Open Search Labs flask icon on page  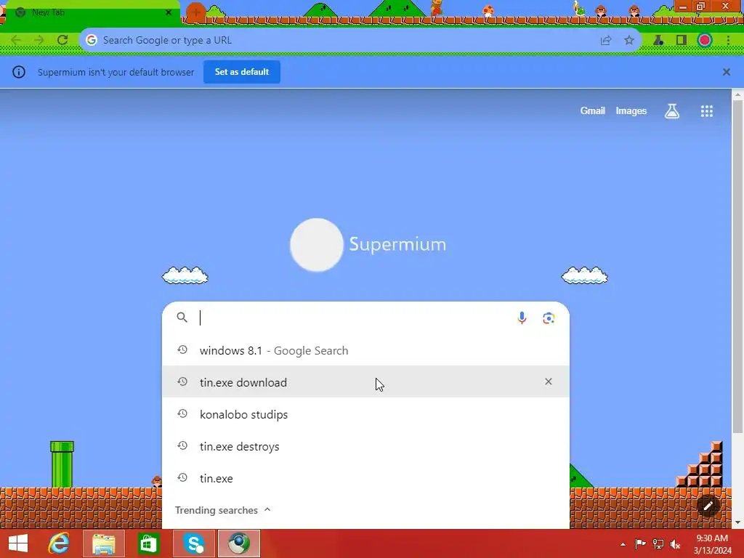click(x=672, y=111)
